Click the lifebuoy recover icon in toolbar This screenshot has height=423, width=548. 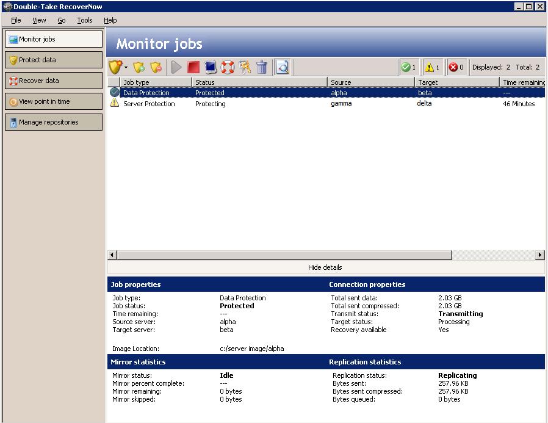click(x=228, y=67)
